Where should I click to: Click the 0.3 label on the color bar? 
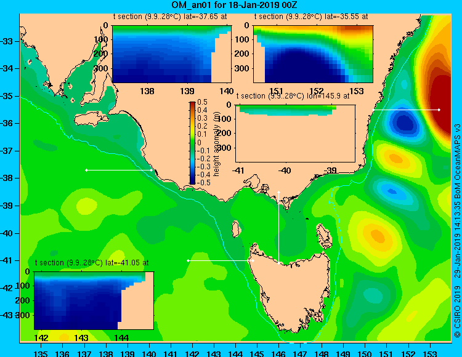tap(203, 118)
